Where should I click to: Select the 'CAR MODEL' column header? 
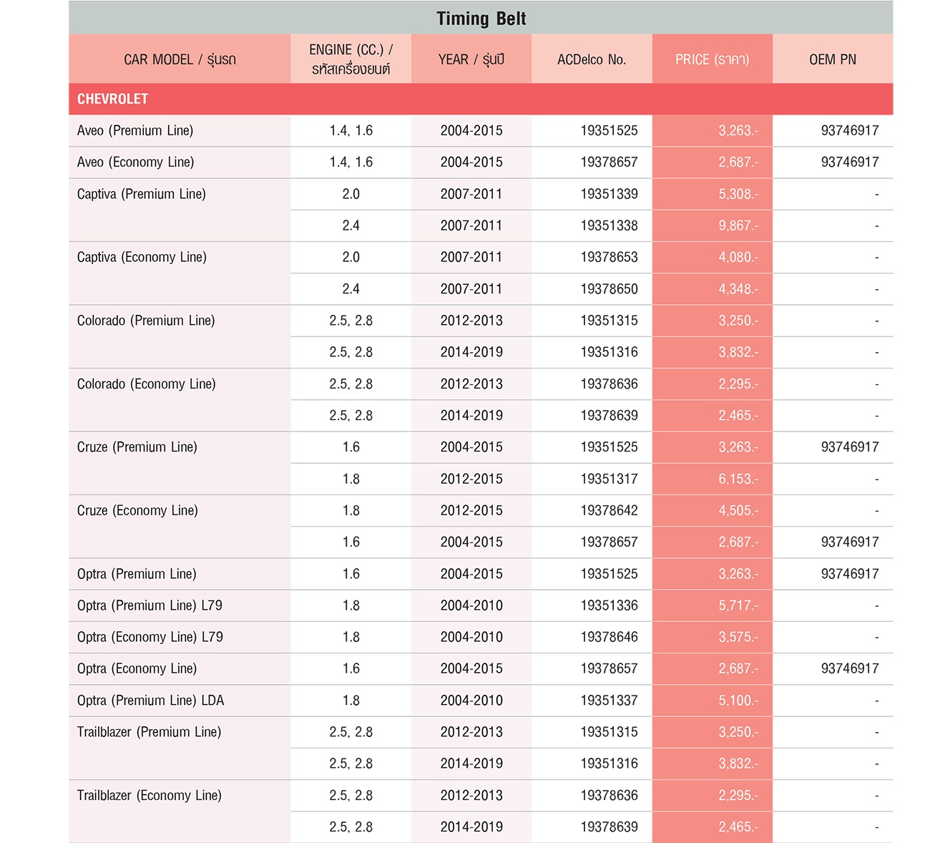pyautogui.click(x=180, y=59)
